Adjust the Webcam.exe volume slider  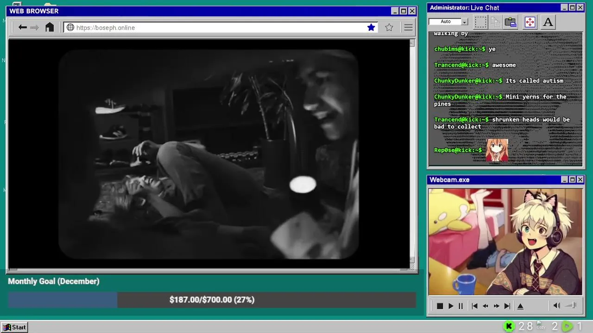pos(571,305)
